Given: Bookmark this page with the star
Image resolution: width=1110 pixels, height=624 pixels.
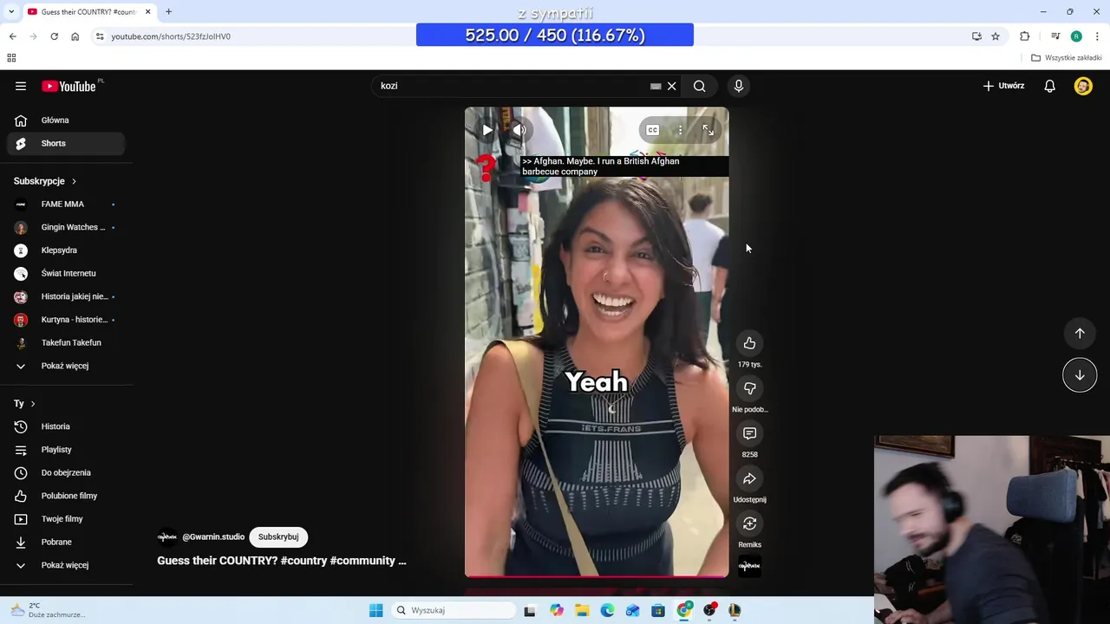Looking at the screenshot, I should [x=996, y=36].
